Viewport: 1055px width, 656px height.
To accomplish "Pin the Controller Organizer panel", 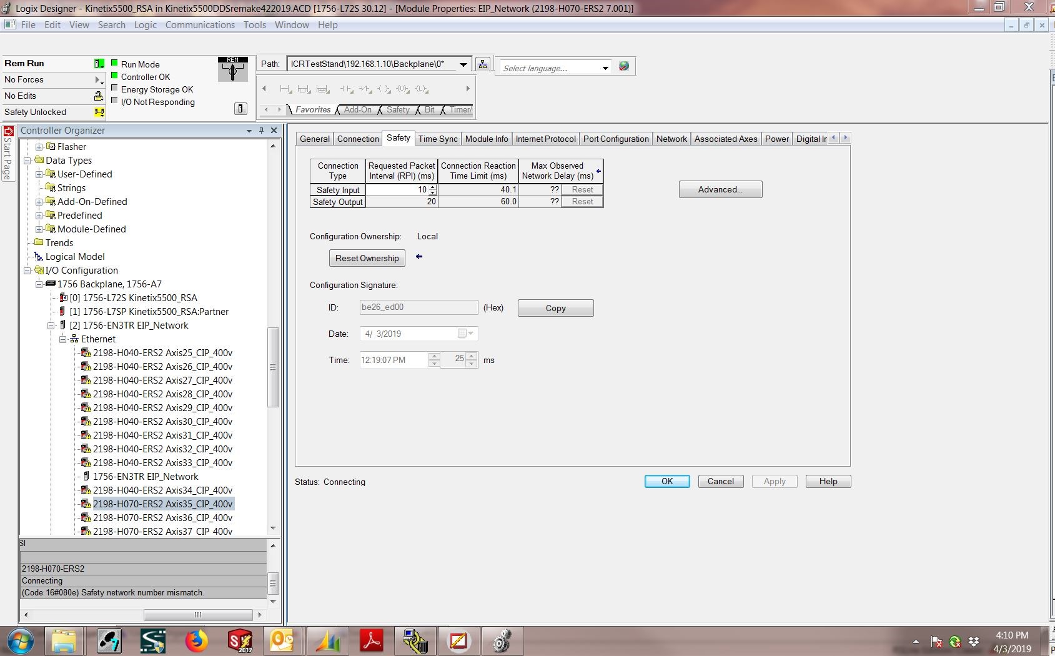I will 261,131.
